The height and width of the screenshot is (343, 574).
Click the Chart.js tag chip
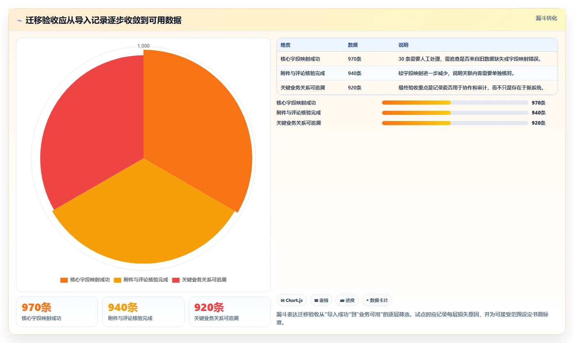coord(292,300)
